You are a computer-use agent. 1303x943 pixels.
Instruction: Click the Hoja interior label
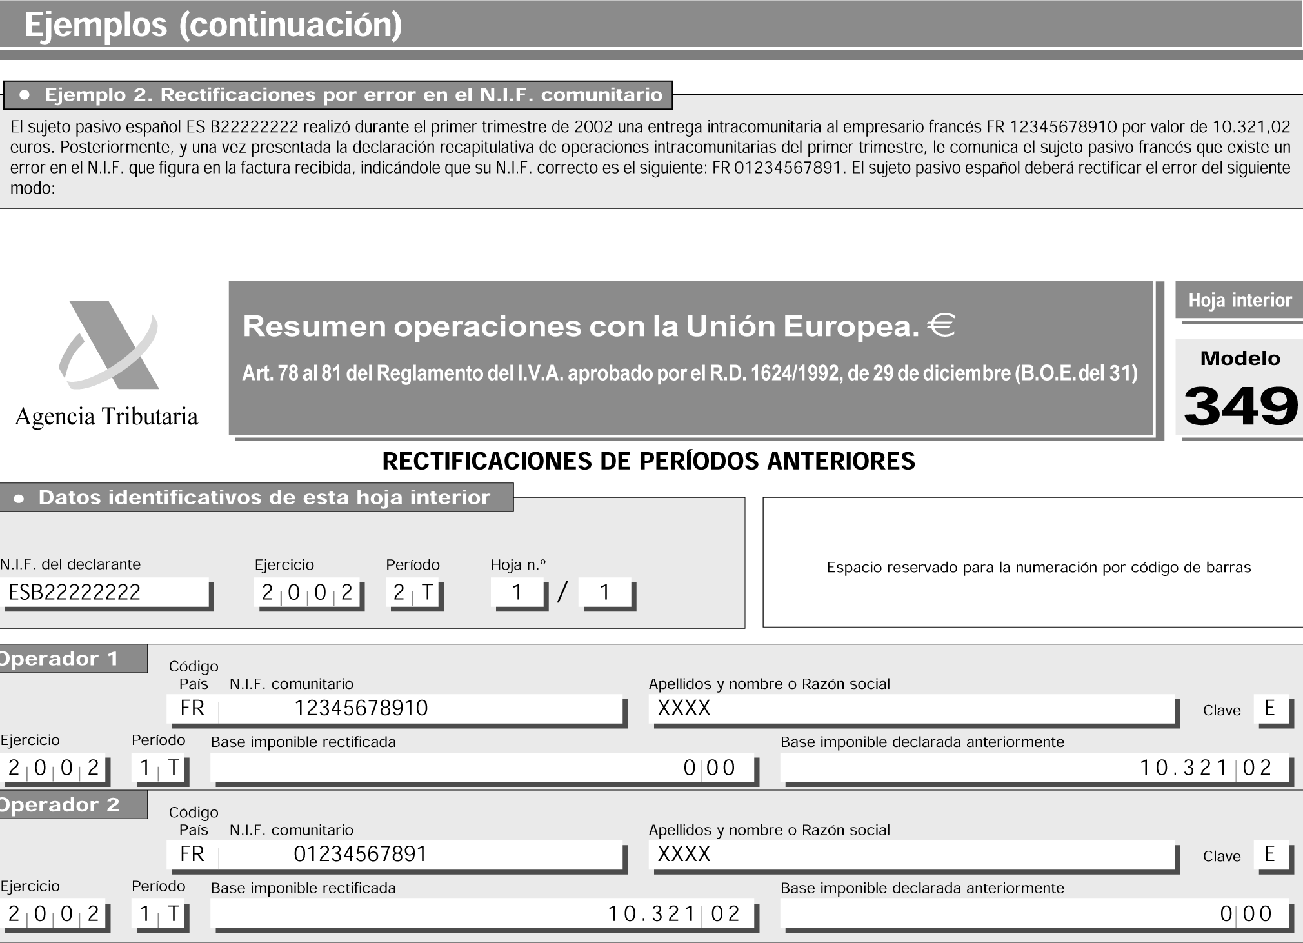coord(1239,300)
